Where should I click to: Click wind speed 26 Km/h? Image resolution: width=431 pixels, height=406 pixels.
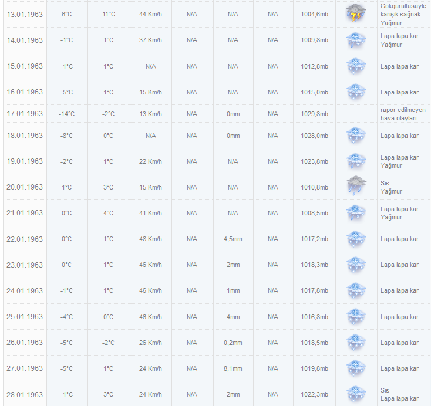point(150,343)
